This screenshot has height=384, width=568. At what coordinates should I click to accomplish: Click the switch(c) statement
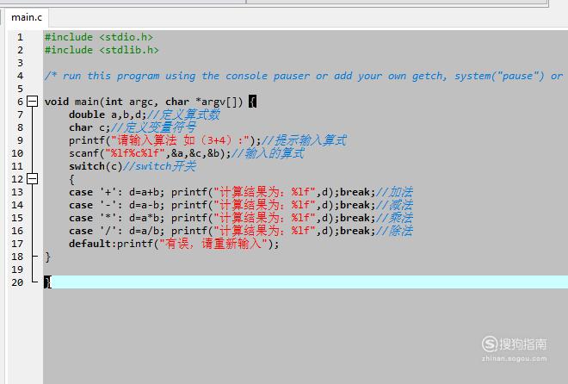point(96,166)
